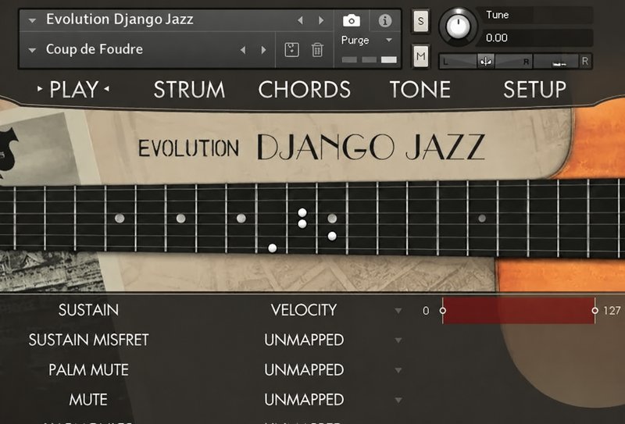This screenshot has height=424, width=625.
Task: Open the Purge dropdown menu
Action: [x=389, y=41]
